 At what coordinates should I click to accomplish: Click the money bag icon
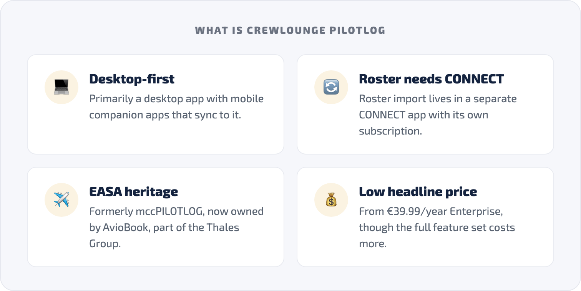(331, 200)
